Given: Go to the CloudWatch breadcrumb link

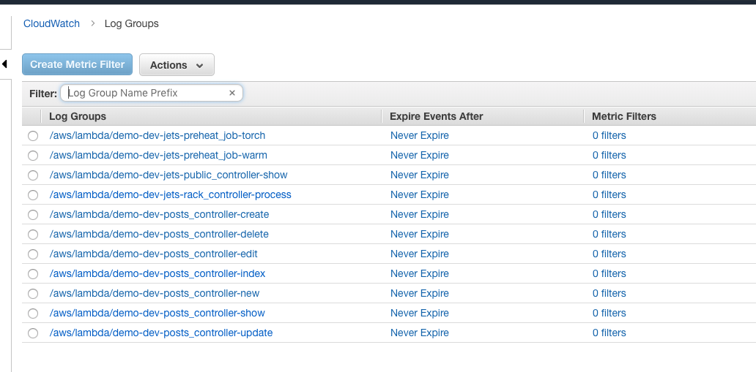Looking at the screenshot, I should click(51, 23).
